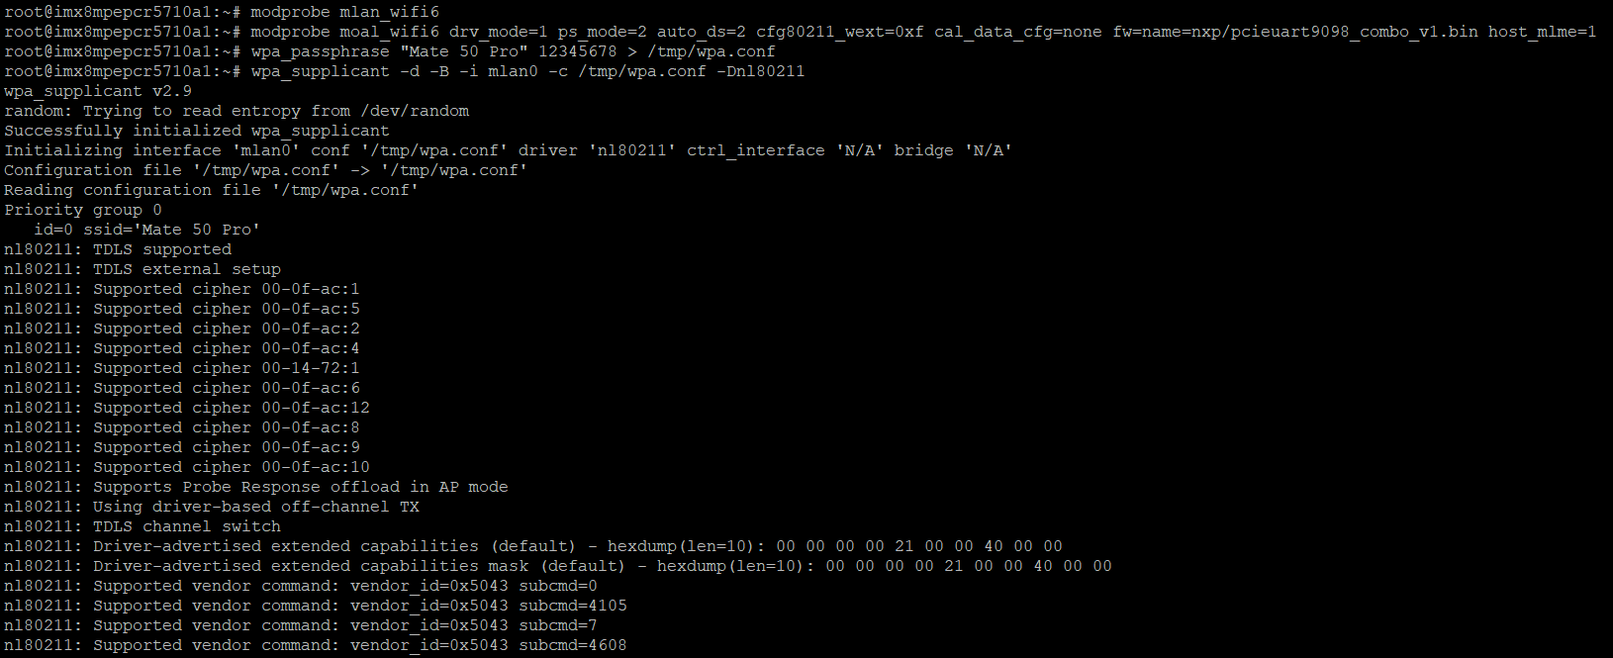1613x658 pixels.
Task: Click the 'modprobe moal_wifi6' command text
Action: pos(344,32)
